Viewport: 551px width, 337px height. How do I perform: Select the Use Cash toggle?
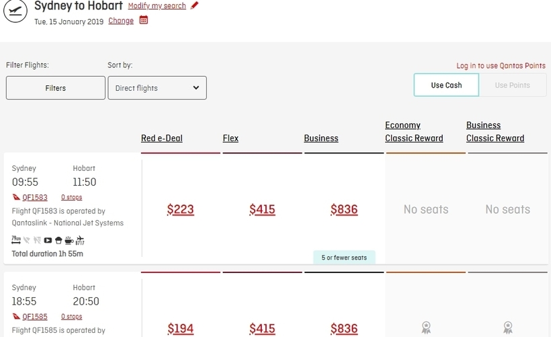[446, 85]
